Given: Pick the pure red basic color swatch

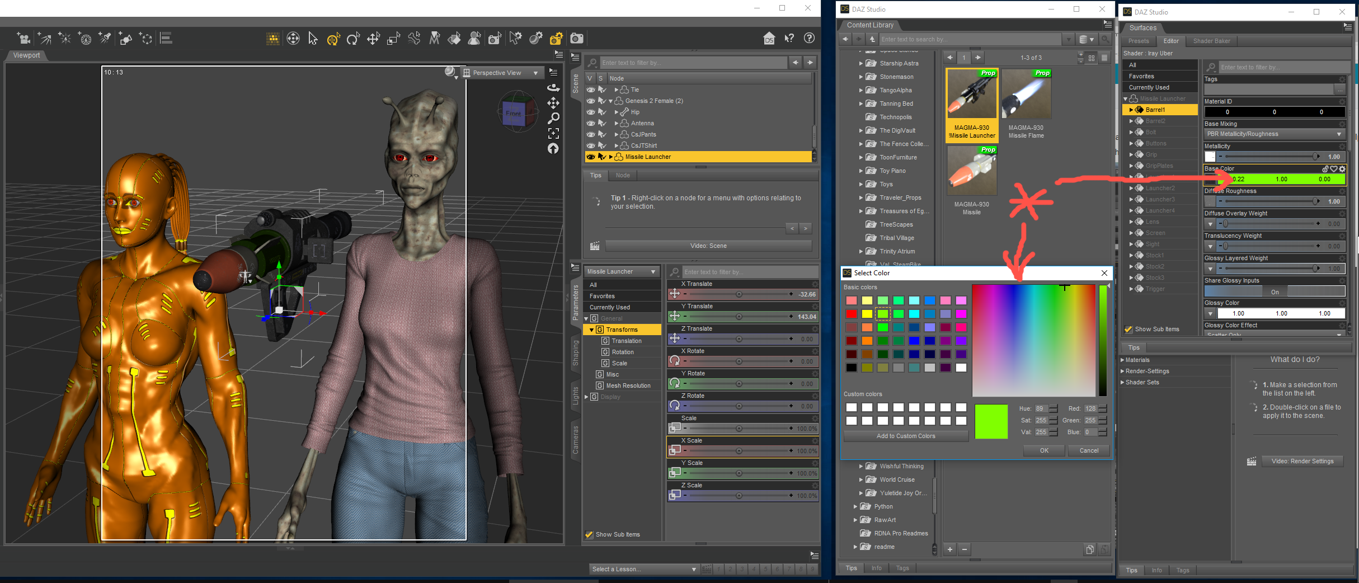Looking at the screenshot, I should (851, 314).
